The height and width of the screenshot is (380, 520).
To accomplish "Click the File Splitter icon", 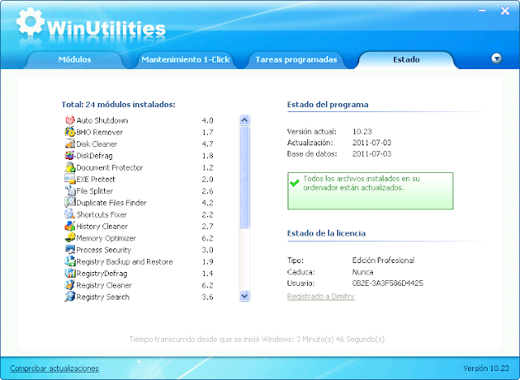I will (70, 191).
